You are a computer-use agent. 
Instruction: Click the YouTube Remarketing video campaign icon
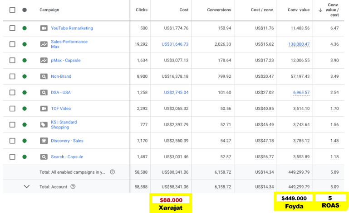click(44, 28)
